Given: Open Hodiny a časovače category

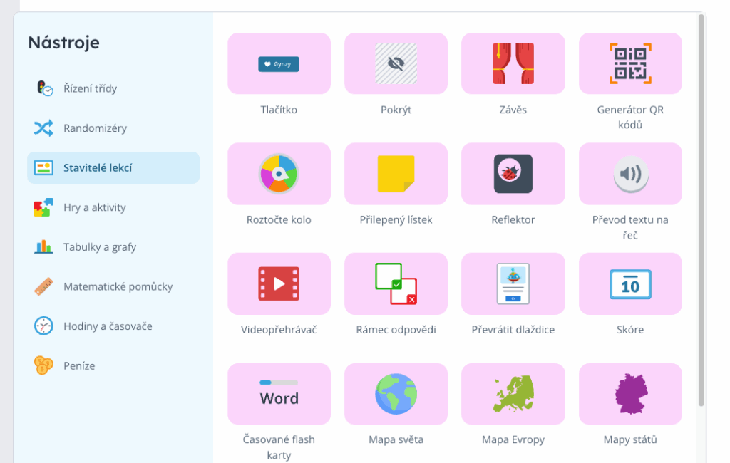Looking at the screenshot, I should click(108, 326).
